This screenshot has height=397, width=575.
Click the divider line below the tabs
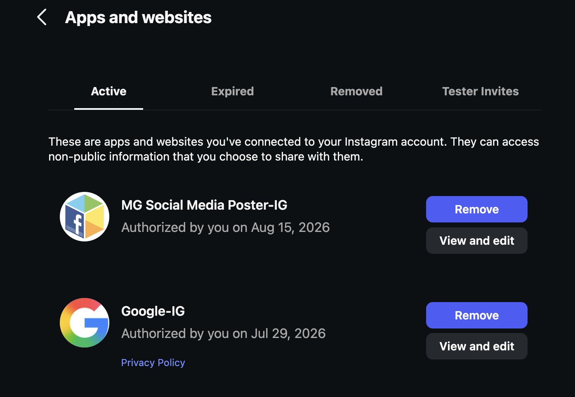(x=295, y=110)
